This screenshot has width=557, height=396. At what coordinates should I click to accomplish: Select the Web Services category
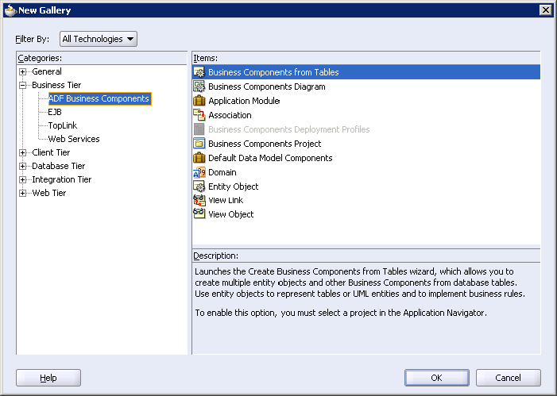74,139
